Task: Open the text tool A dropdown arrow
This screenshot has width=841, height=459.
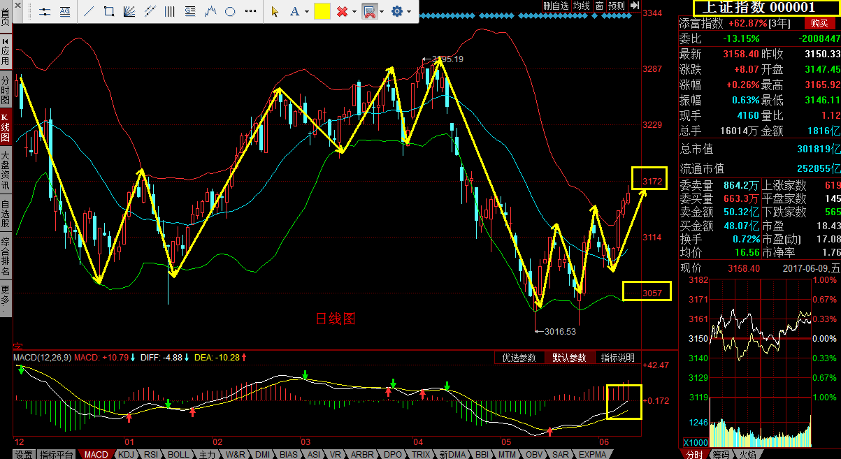Action: (306, 12)
